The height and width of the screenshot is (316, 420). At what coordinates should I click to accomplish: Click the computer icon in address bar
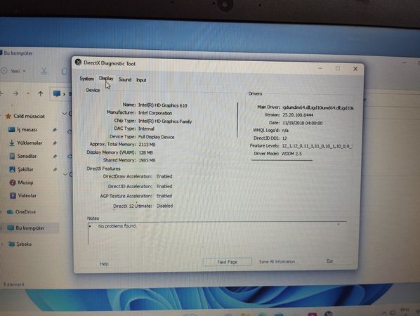[56, 93]
